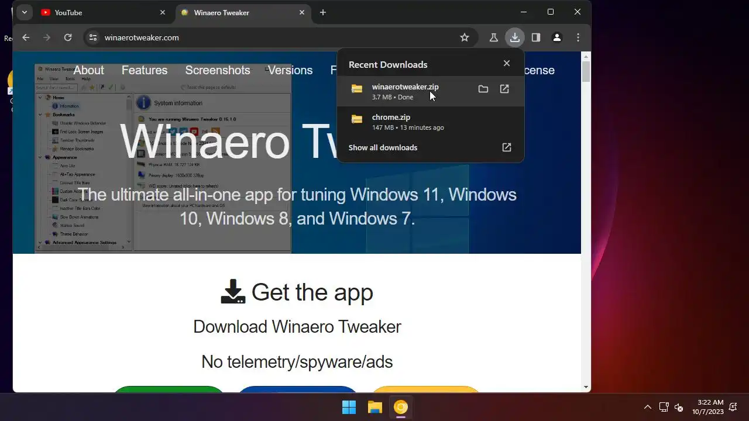Click Chrome Canary taskbar icon
The height and width of the screenshot is (421, 749).
[x=401, y=407]
